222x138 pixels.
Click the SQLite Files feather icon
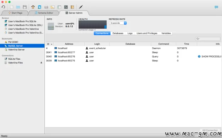point(6,59)
